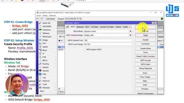Open System sidebar icon
This screenshot has width=184, height=103.
point(40,67)
